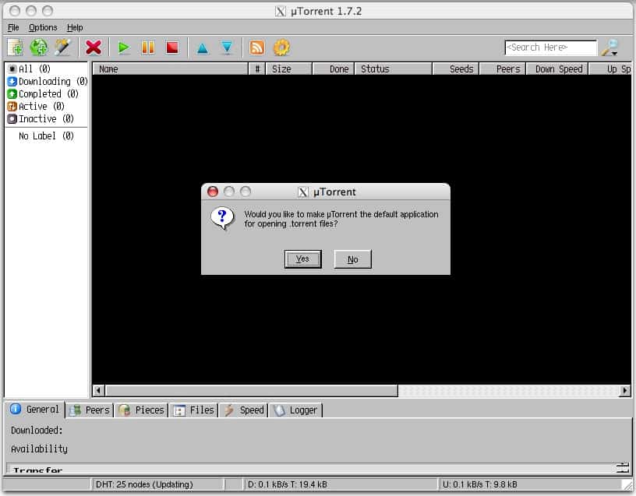The height and width of the screenshot is (496, 636).
Task: Open the Options menu
Action: pyautogui.click(x=43, y=27)
